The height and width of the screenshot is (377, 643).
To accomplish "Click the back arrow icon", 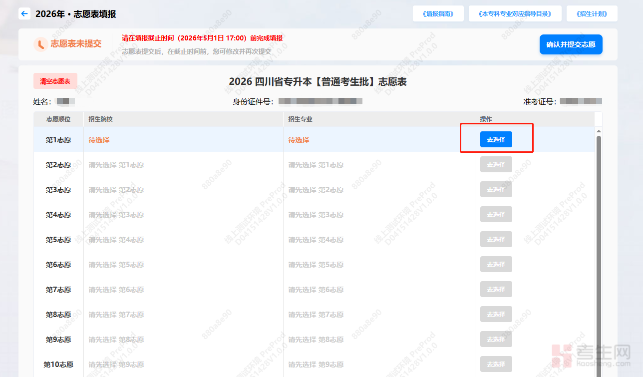I will (x=24, y=14).
